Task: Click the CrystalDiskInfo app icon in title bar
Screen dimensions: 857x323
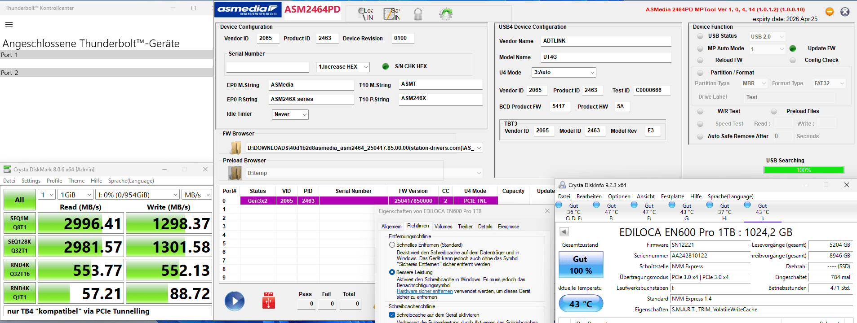Action: coord(562,185)
